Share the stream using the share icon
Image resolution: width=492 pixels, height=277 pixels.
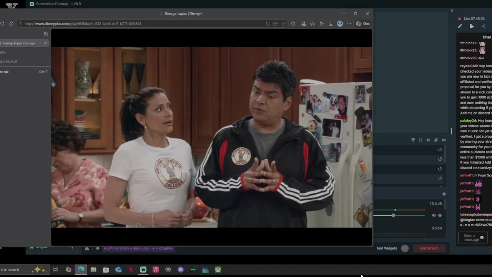tap(484, 26)
